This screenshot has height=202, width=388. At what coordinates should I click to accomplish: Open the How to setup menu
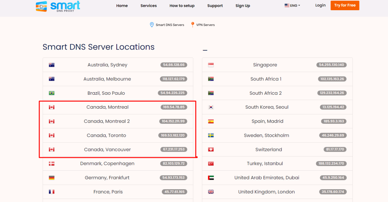[182, 6]
